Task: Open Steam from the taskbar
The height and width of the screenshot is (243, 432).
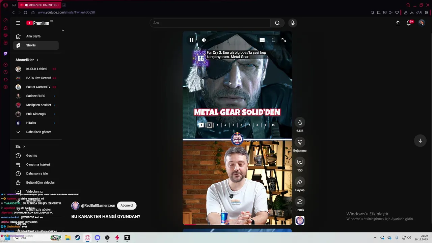Action: [78, 238]
